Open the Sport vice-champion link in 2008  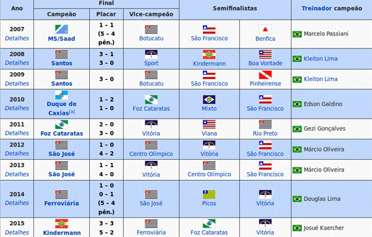click(x=151, y=64)
